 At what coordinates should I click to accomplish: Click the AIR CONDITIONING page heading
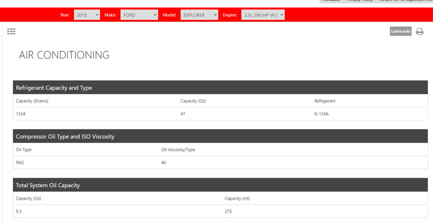point(64,55)
